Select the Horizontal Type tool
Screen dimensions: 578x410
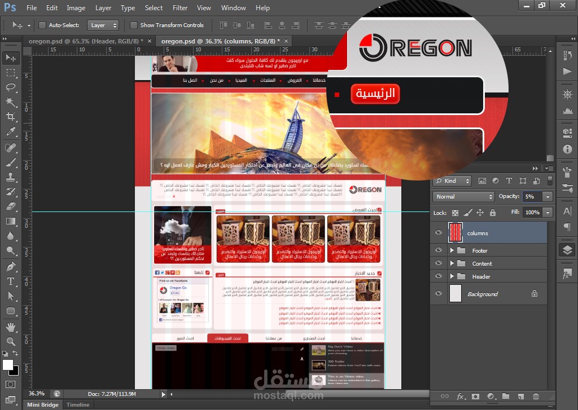pyautogui.click(x=11, y=281)
